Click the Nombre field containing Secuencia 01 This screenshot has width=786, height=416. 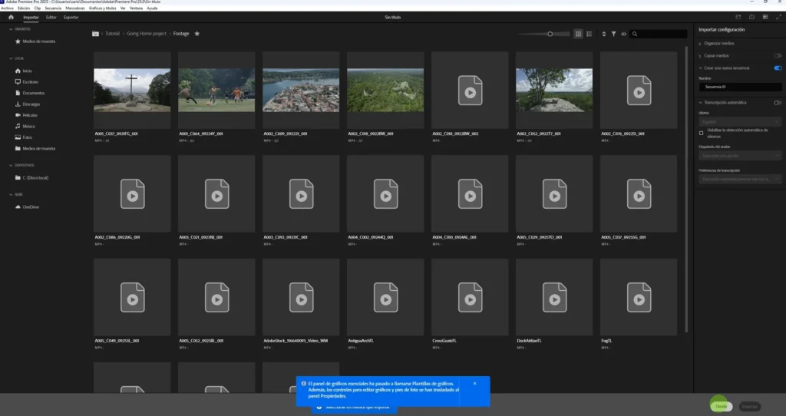[x=740, y=87]
